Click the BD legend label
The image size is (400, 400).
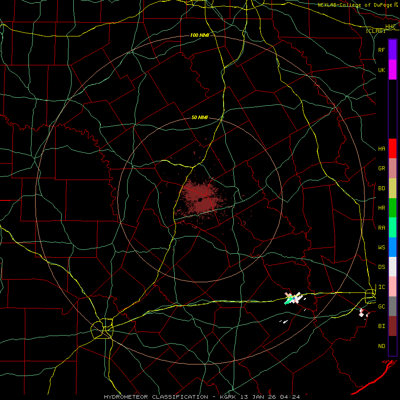coord(382,188)
